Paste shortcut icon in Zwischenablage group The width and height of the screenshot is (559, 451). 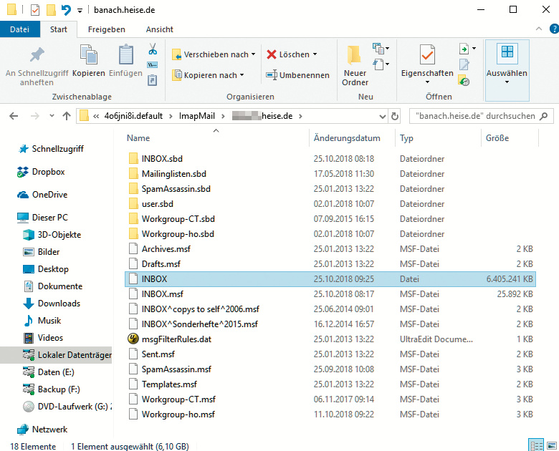tap(153, 80)
